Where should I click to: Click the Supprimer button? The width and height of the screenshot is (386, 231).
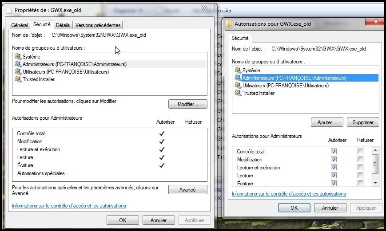point(363,122)
